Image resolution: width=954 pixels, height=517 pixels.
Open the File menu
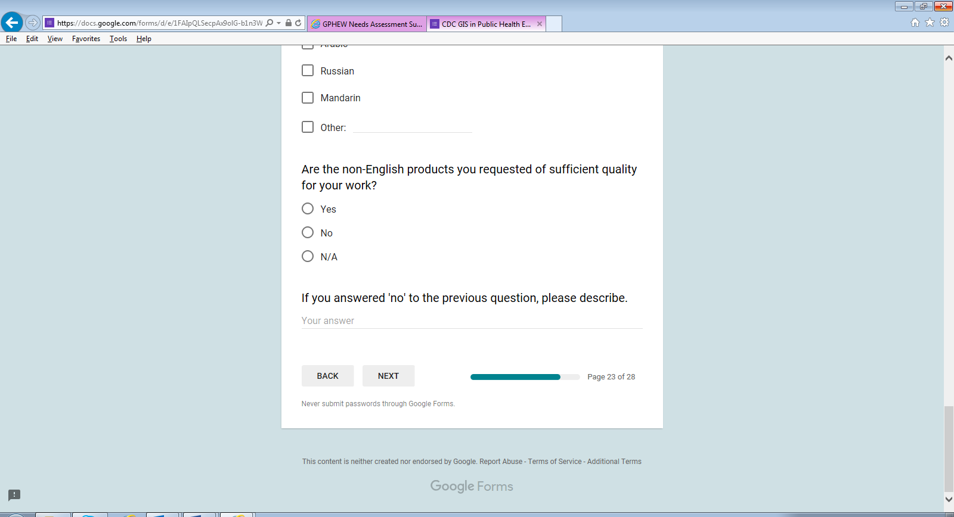pyautogui.click(x=11, y=39)
